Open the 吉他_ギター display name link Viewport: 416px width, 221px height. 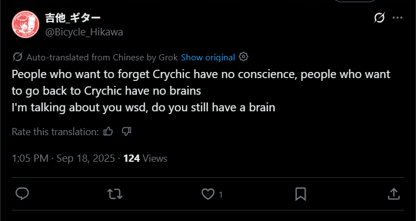tap(73, 18)
